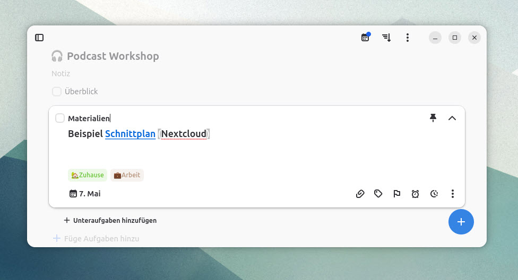Screen dimensions: 518x280
Task: Open the sort tasks menu
Action: tap(386, 38)
